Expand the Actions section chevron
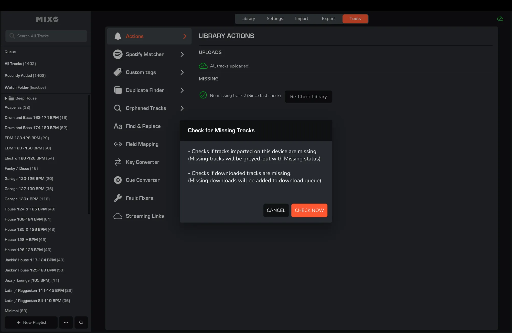Image resolution: width=512 pixels, height=333 pixels. [x=185, y=36]
